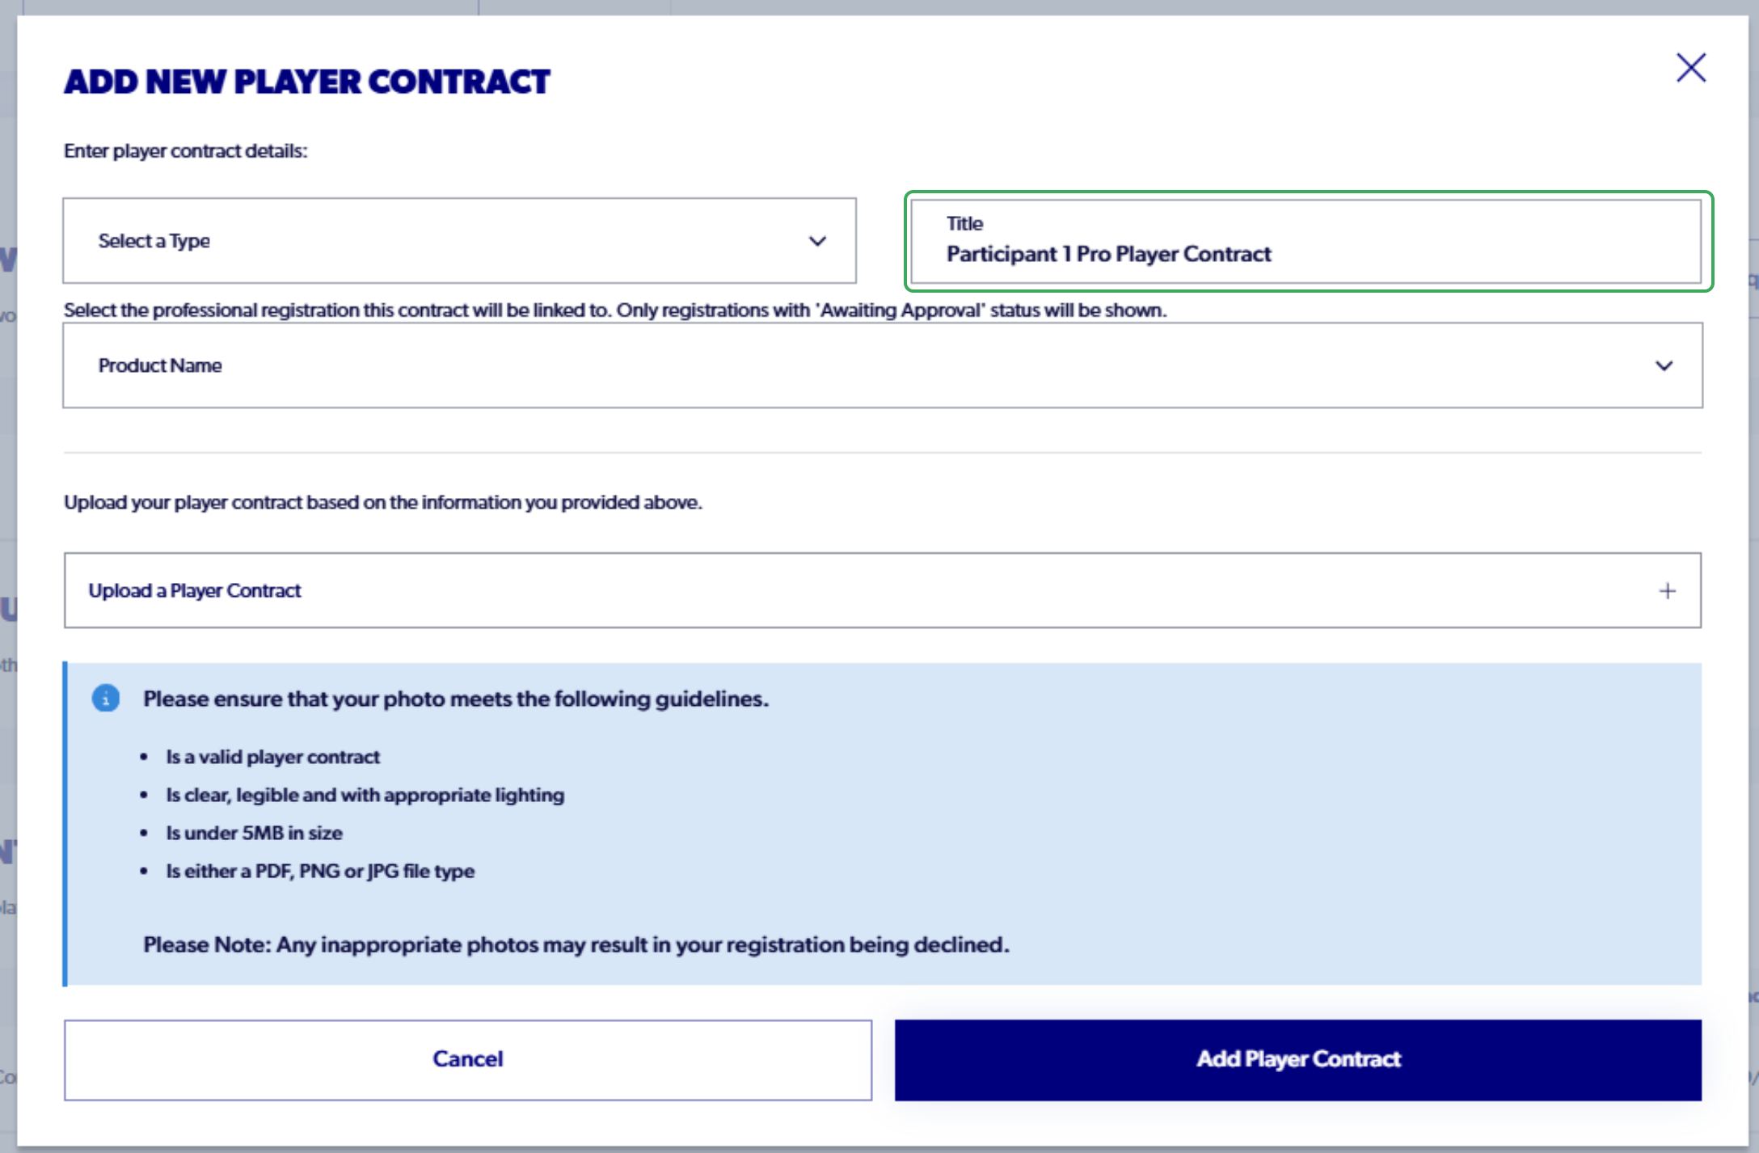Click the "Is a valid player contract" bullet
Viewport: 1759px width, 1153px height.
pos(273,757)
